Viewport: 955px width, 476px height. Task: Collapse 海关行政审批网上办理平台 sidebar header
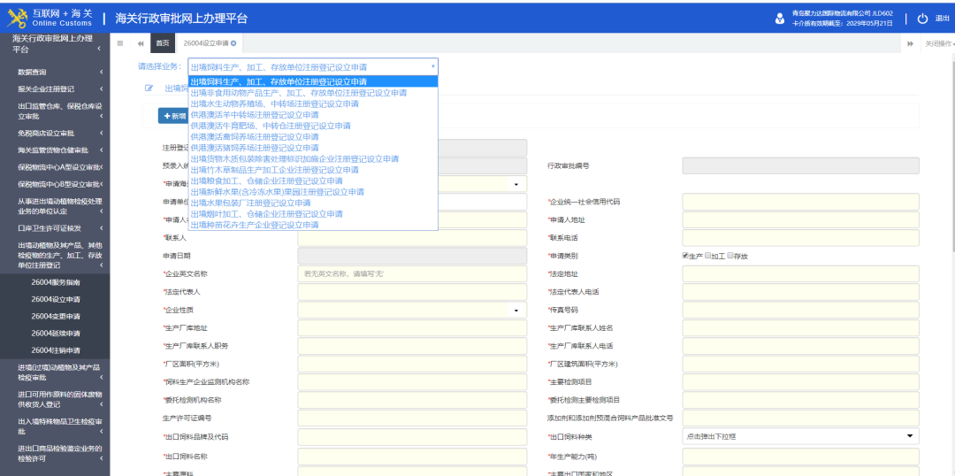coord(55,44)
